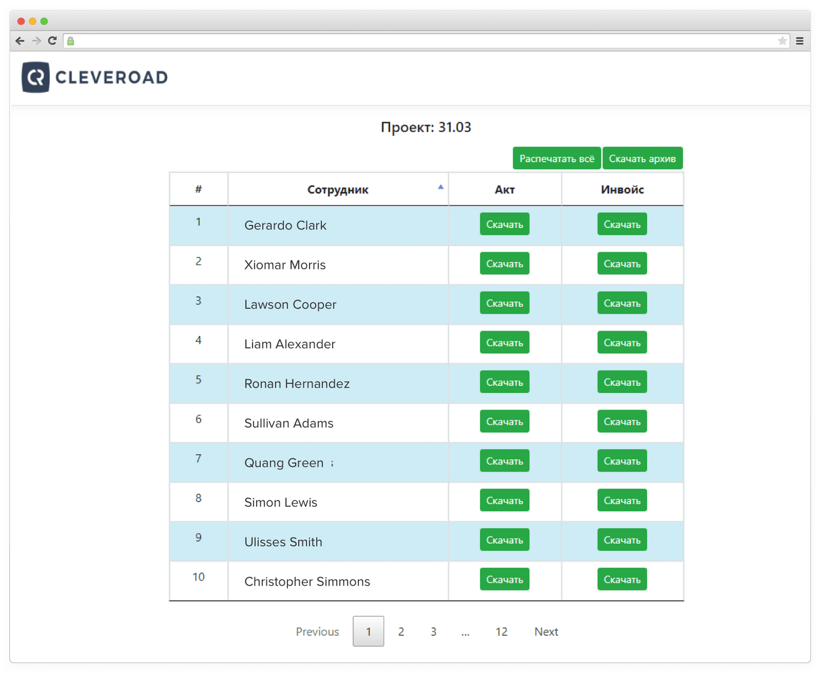Download Акт for Xiomar Morris
This screenshot has width=822, height=675.
505,263
